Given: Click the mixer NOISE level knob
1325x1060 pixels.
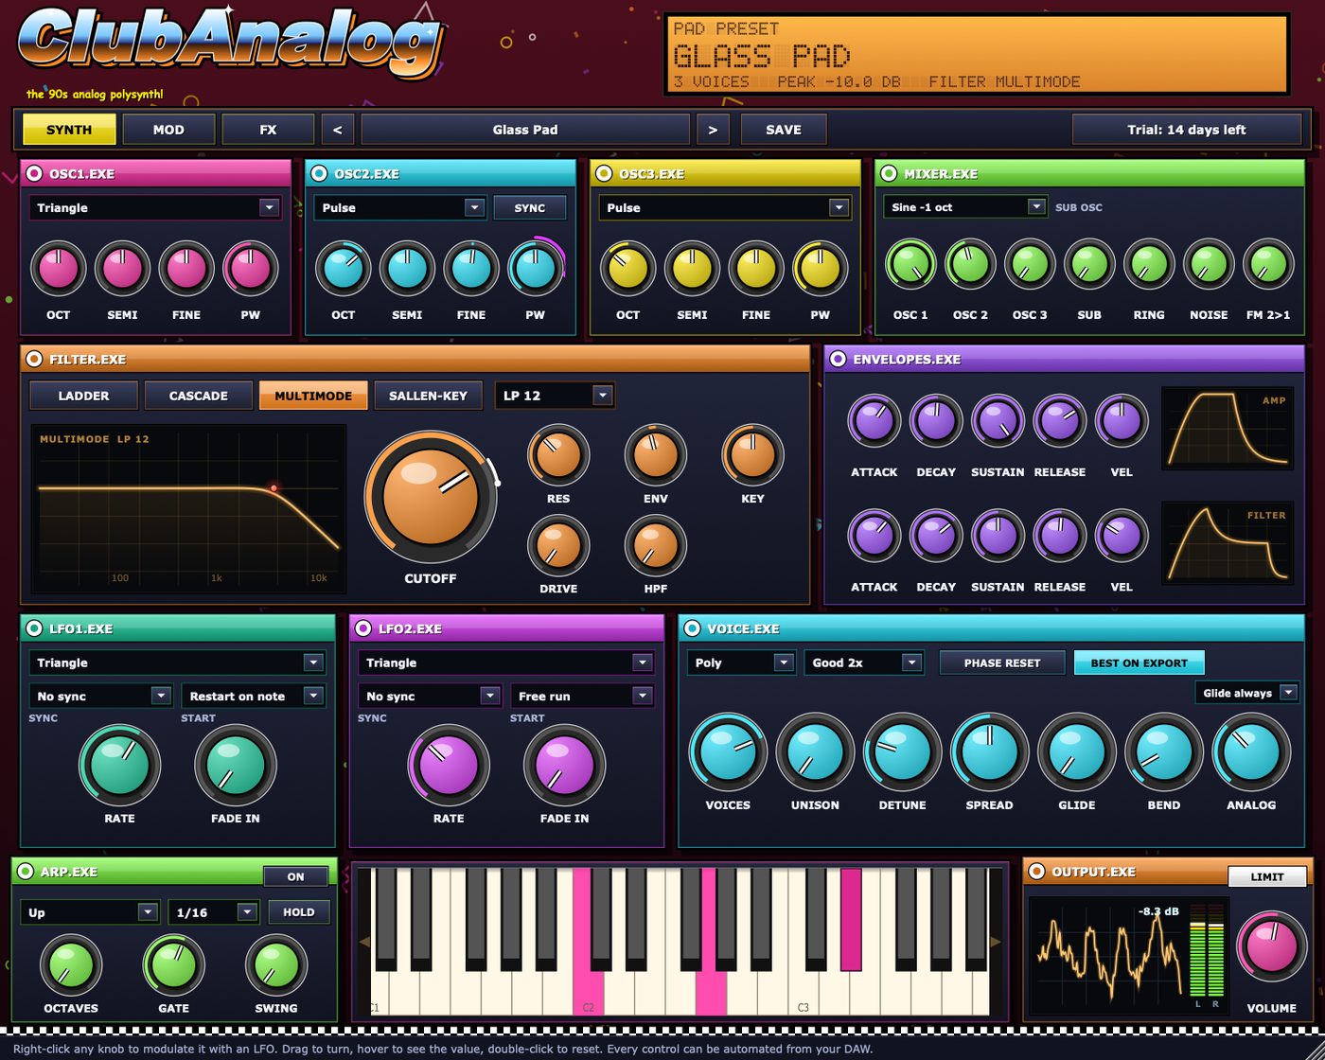Looking at the screenshot, I should click(1209, 264).
